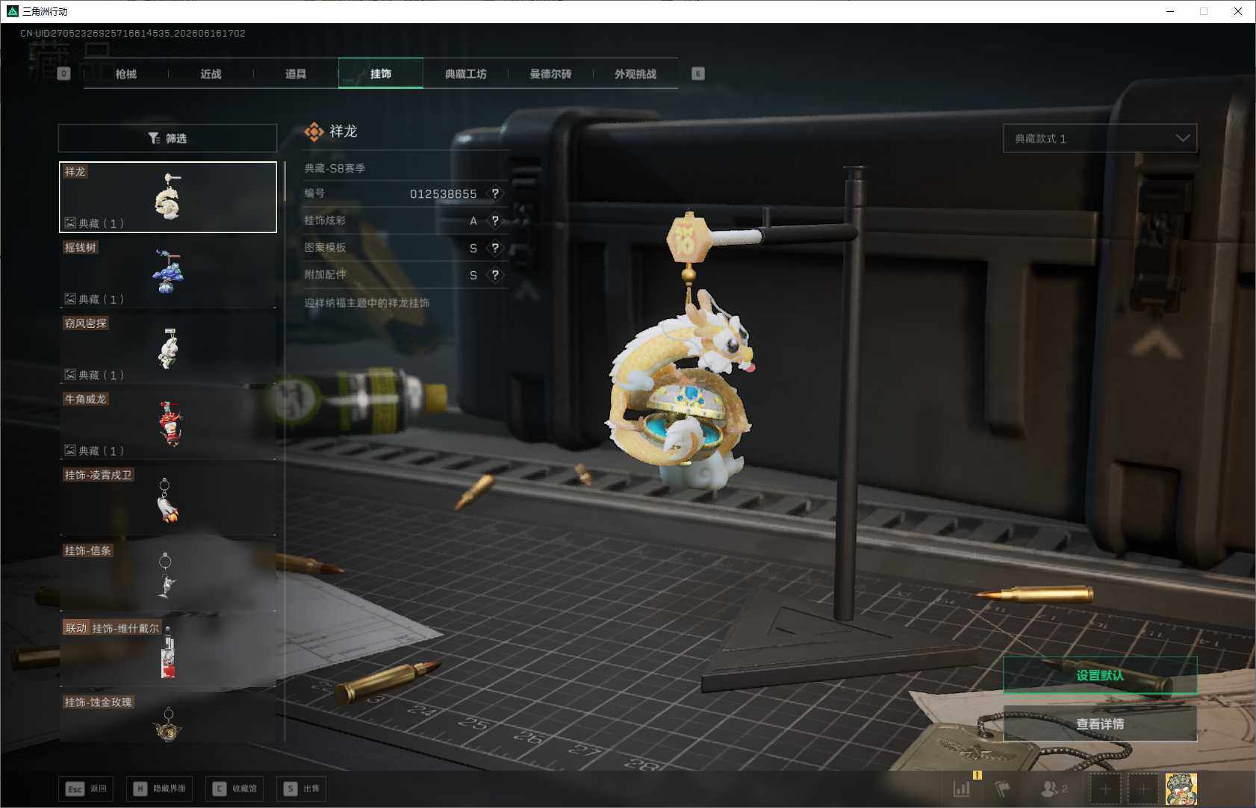Click the S 出售 button
The image size is (1256, 808).
click(301, 789)
